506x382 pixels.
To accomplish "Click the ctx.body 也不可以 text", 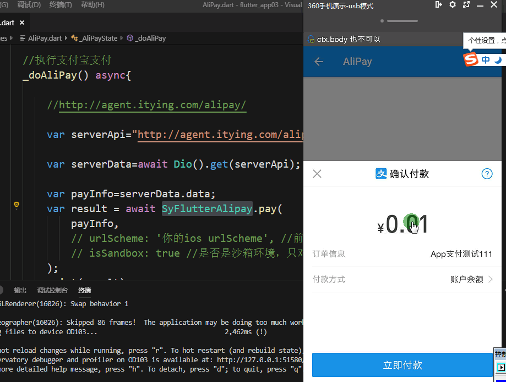I will pyautogui.click(x=349, y=39).
